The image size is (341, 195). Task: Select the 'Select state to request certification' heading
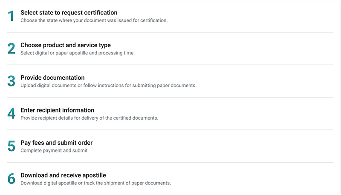[69, 13]
